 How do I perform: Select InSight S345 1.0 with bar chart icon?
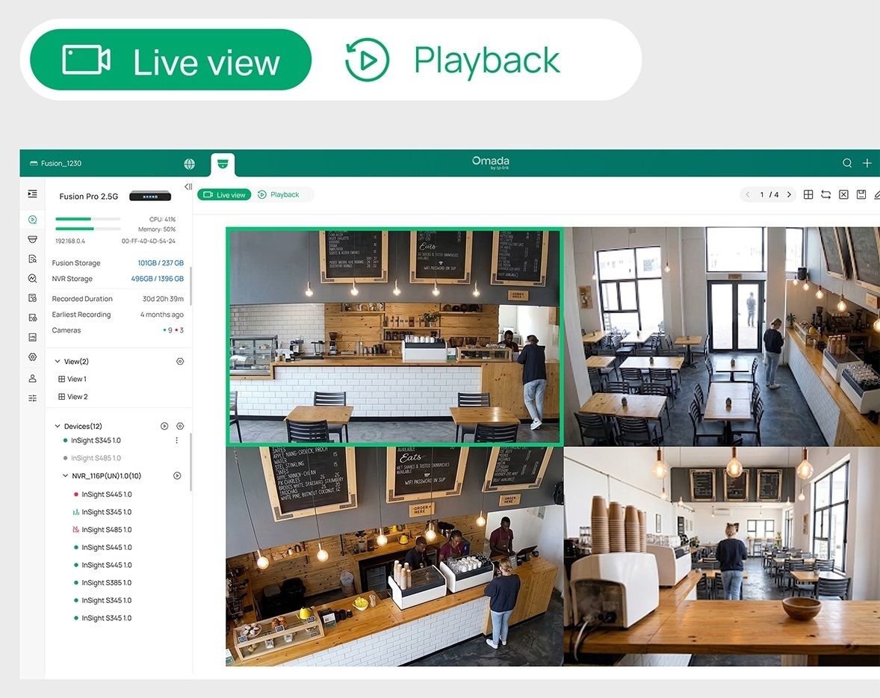coord(102,512)
